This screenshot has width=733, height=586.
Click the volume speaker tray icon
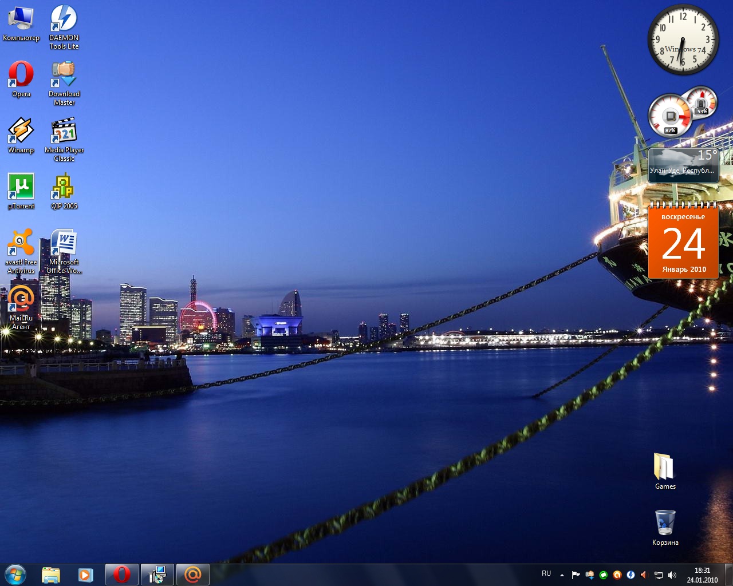[672, 575]
